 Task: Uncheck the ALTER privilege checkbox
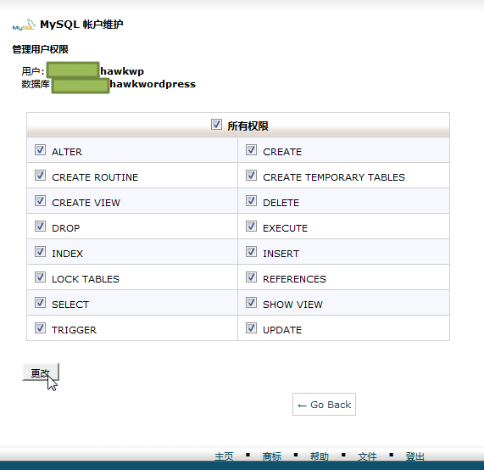point(40,150)
